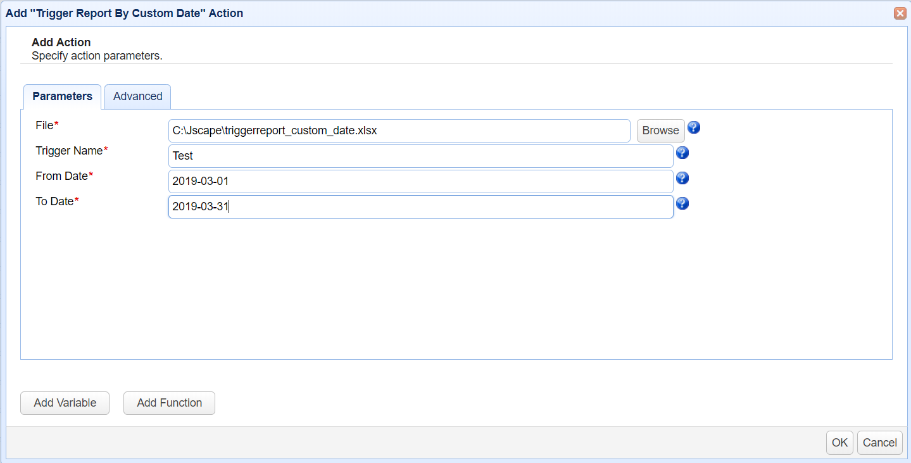Click the Add Function button
The height and width of the screenshot is (463, 911).
(x=169, y=403)
